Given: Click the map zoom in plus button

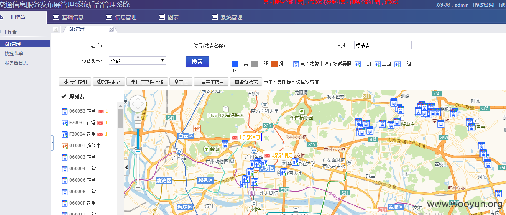Looking at the screenshot, I should pyautogui.click(x=138, y=126).
